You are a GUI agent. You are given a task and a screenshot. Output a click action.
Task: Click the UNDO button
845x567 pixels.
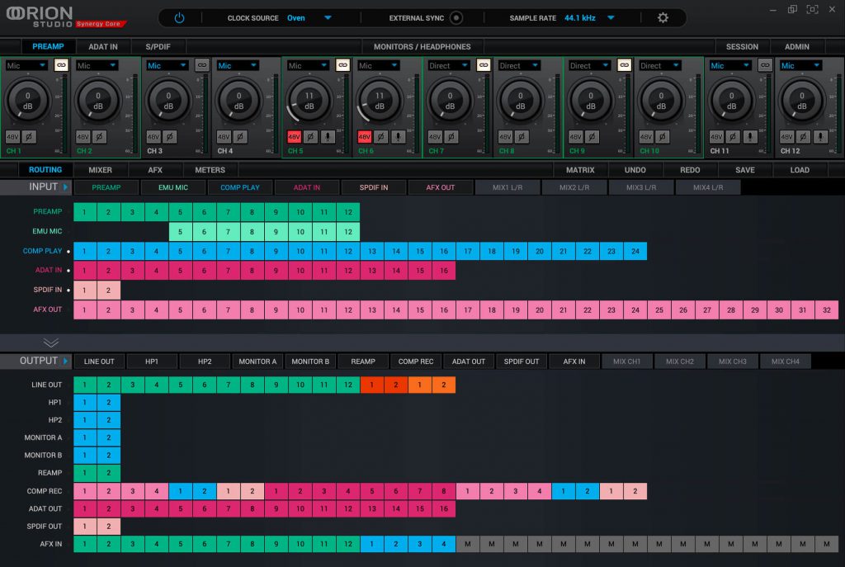[x=635, y=169]
